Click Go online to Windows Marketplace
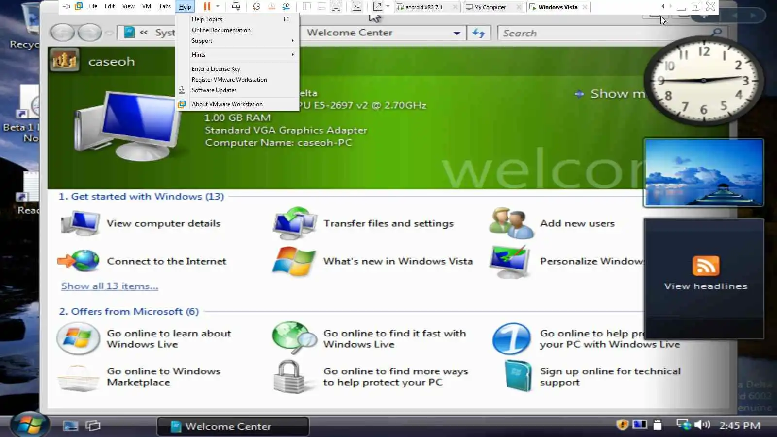Screen dimensions: 777x437 tap(164, 377)
